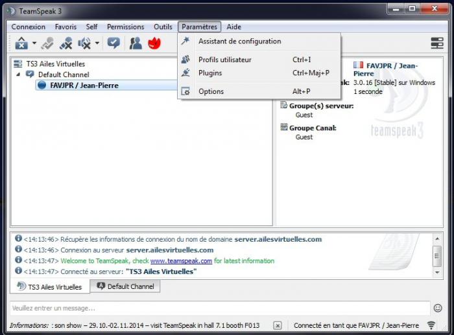Open the mute speakers dropdown arrow
The height and width of the screenshot is (335, 454).
[x=97, y=43]
